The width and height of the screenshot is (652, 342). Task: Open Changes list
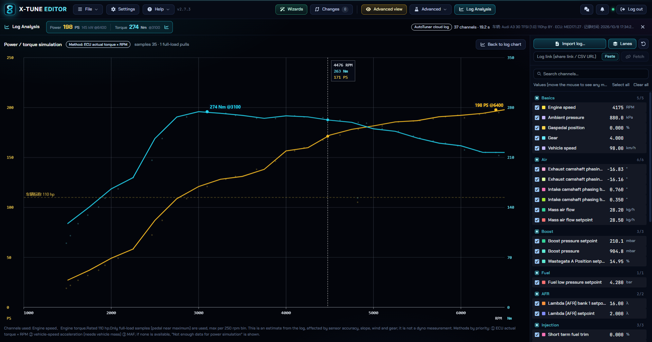click(331, 9)
